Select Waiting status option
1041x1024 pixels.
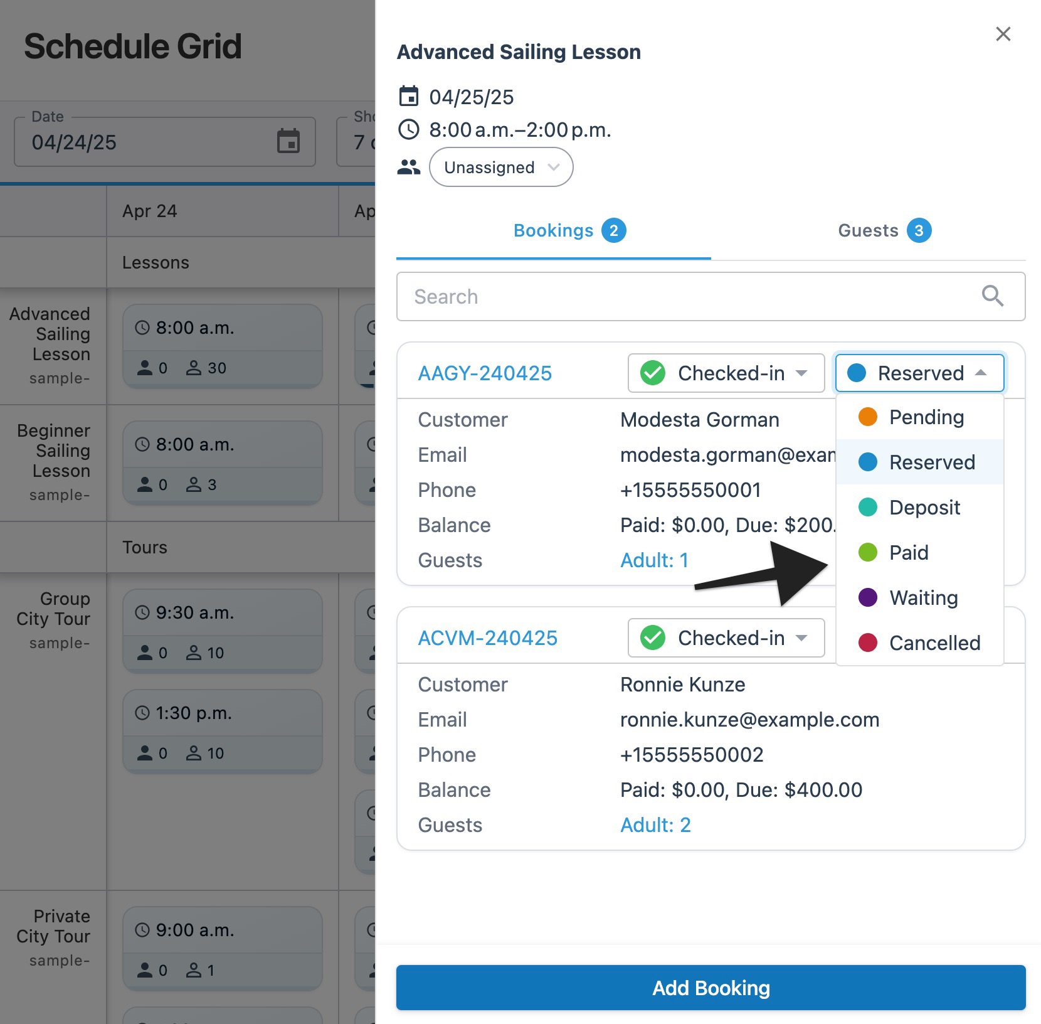pos(920,598)
